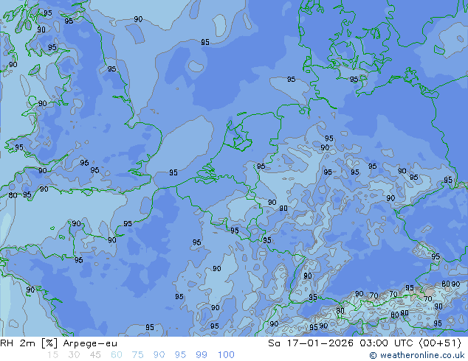Select the 95 value in the humidity legend
The width and height of the screenshot is (468, 361).
[180, 355]
